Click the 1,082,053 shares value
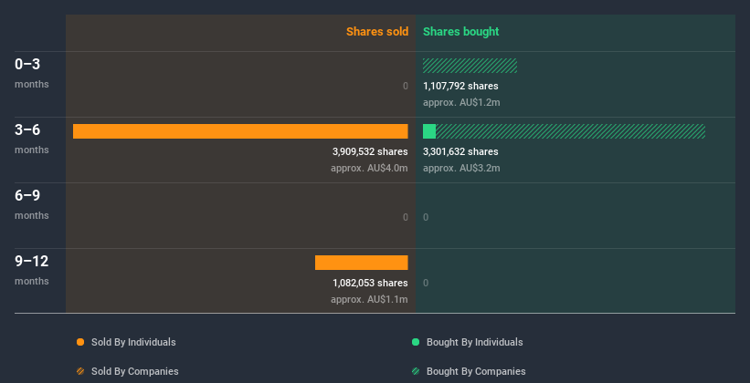This screenshot has height=383, width=750. (370, 283)
